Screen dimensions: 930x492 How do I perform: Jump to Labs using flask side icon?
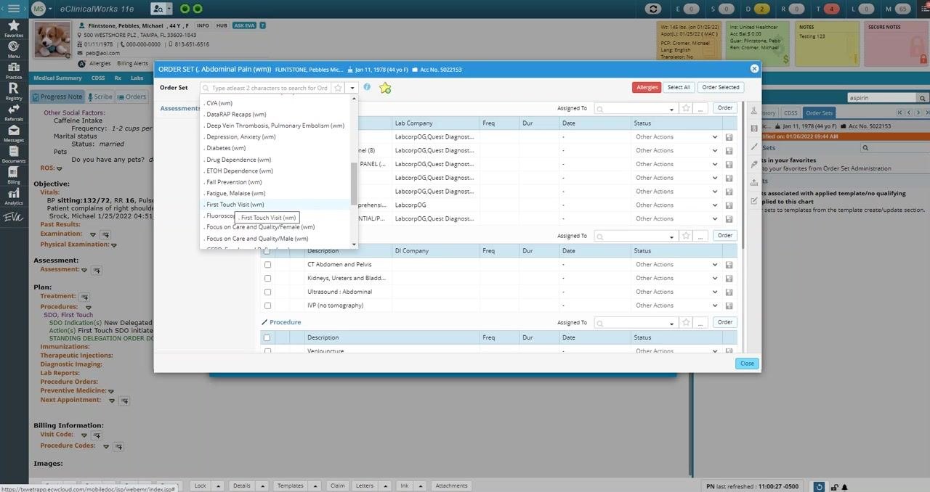click(x=753, y=111)
